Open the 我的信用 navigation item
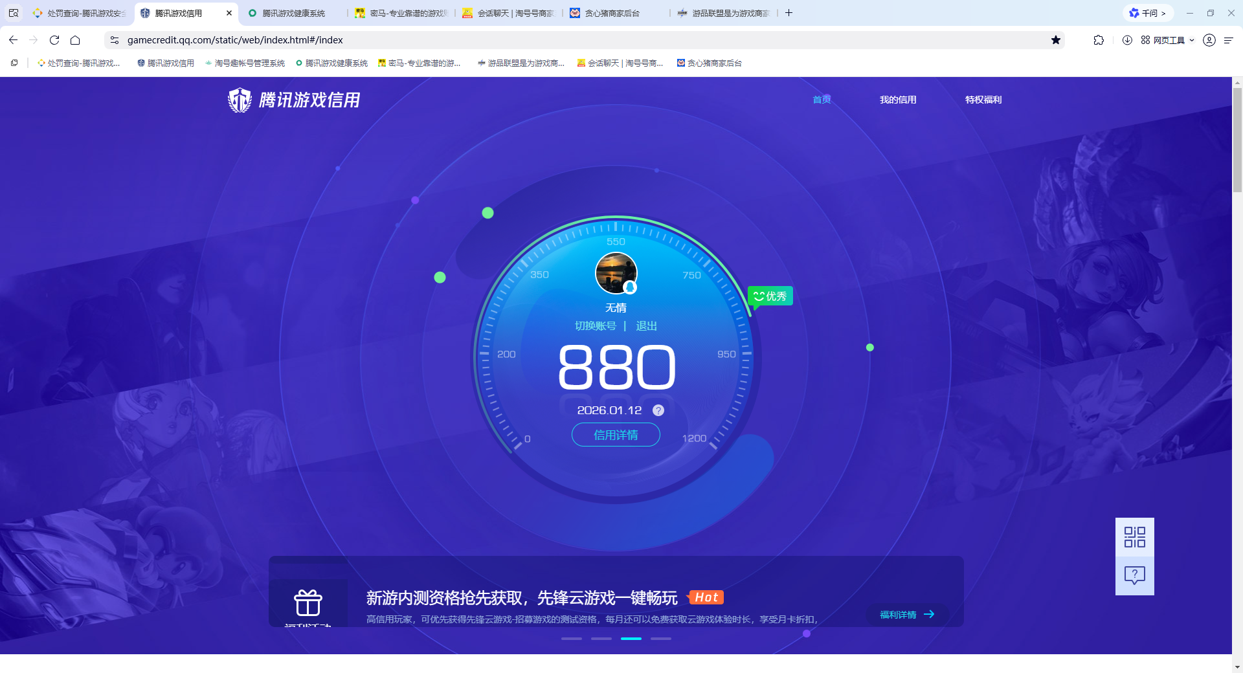The image size is (1243, 673). [x=897, y=100]
